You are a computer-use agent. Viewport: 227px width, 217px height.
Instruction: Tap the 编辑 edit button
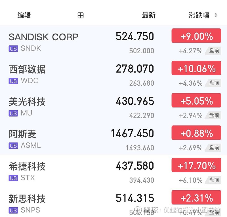[24, 15]
